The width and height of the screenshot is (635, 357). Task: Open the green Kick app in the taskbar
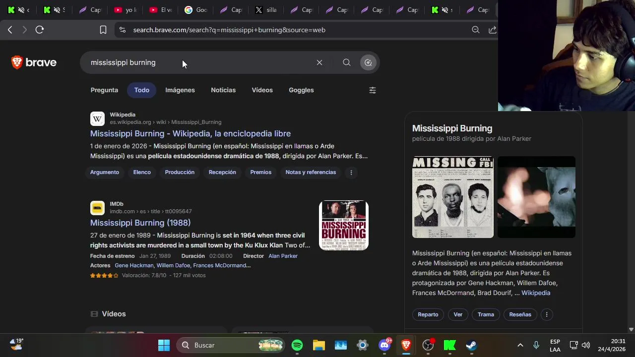(x=450, y=345)
